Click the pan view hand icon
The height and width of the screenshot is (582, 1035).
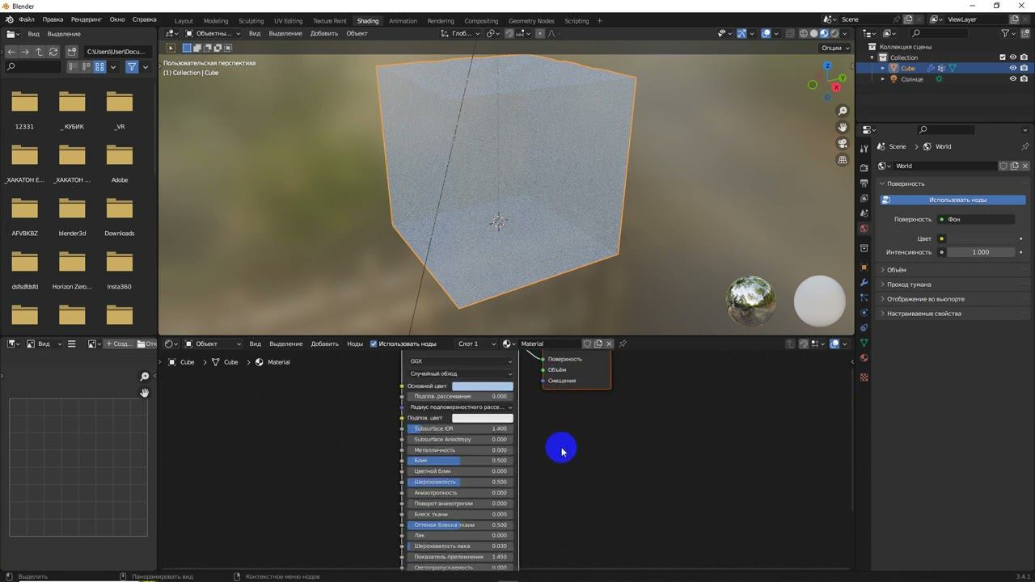(843, 128)
